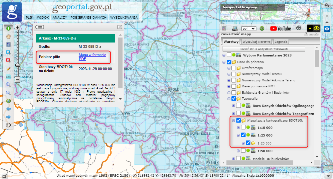
Task: Download the Mapa w formacie PDF link
Action: tap(92, 56)
